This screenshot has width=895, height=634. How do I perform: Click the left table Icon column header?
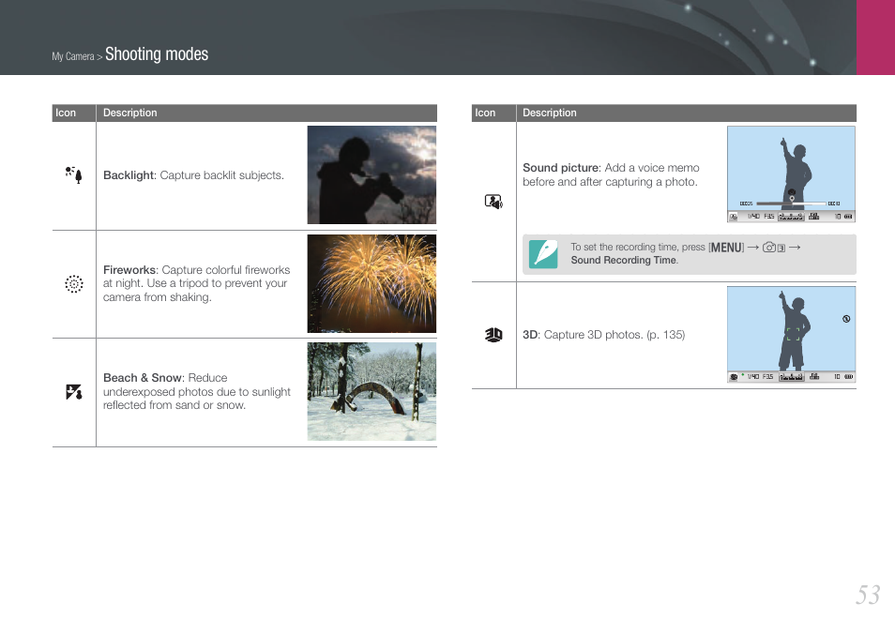point(66,113)
